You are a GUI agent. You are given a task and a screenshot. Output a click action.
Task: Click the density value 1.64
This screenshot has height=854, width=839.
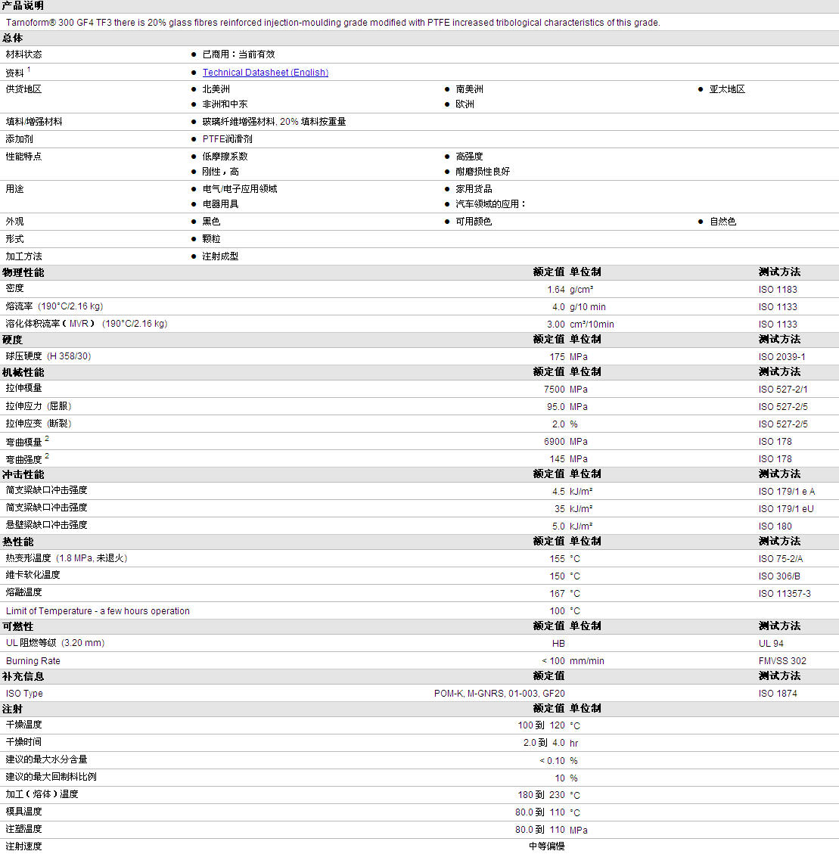point(556,290)
